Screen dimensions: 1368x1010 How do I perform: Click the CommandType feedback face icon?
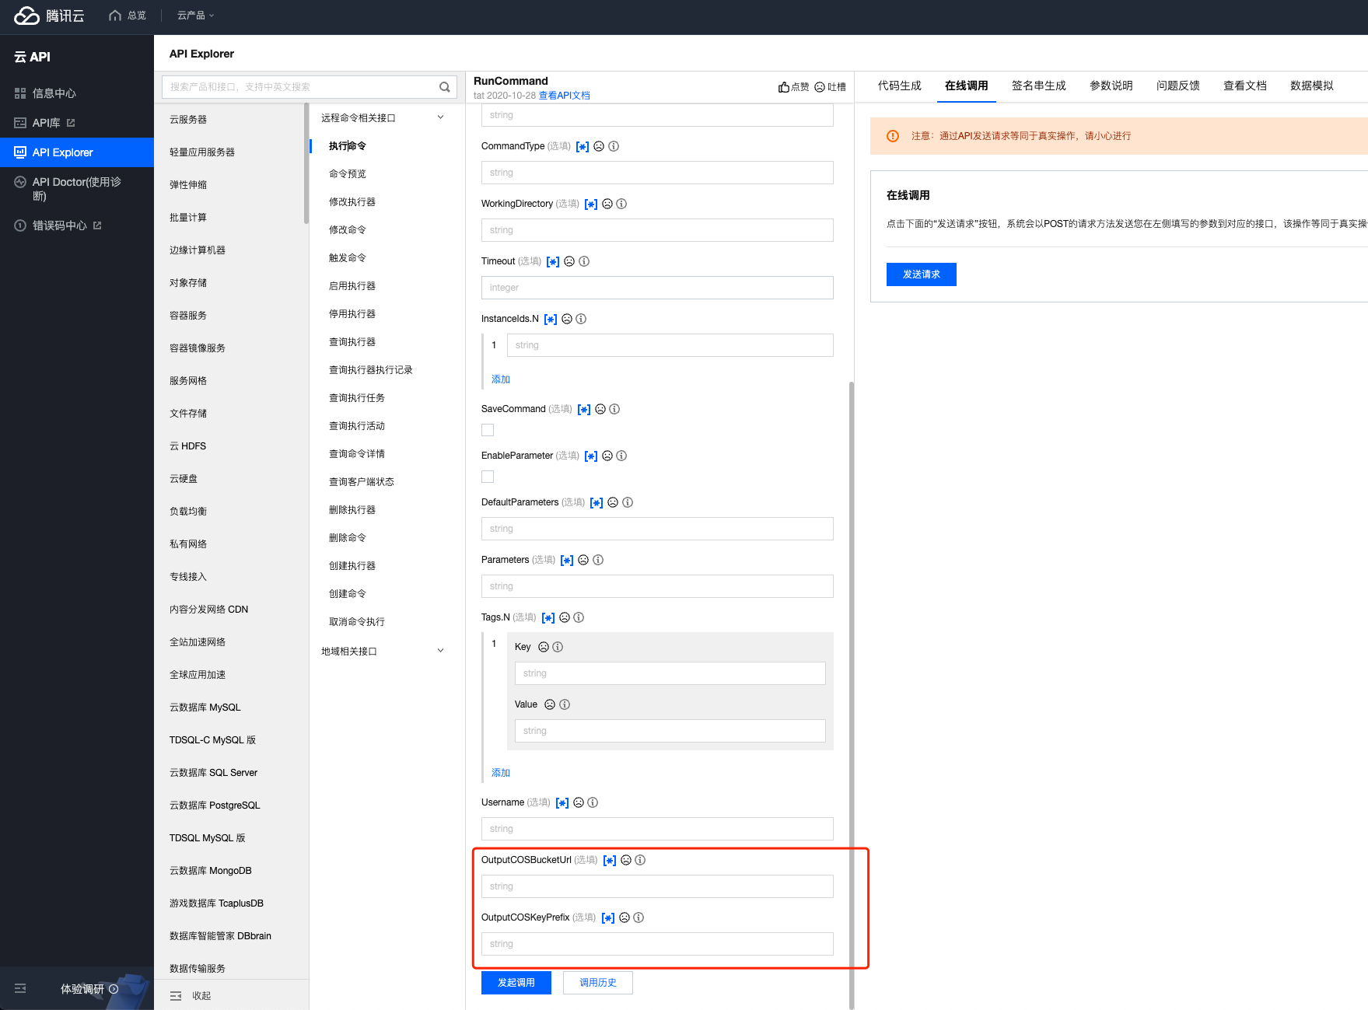599,146
